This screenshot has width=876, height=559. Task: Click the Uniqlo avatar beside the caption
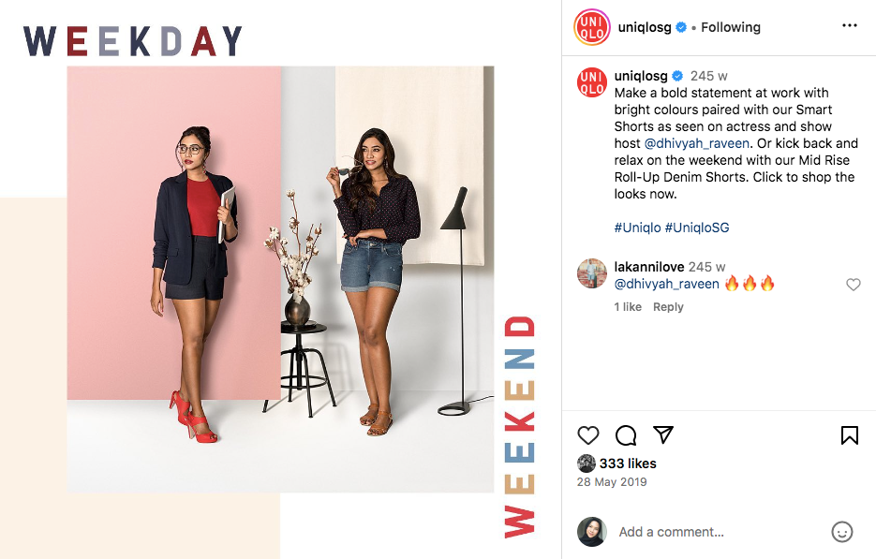591,82
